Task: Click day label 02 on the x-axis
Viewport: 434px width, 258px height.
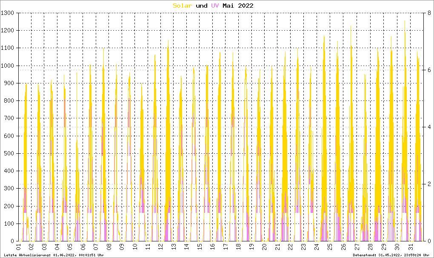Action: (x=31, y=247)
